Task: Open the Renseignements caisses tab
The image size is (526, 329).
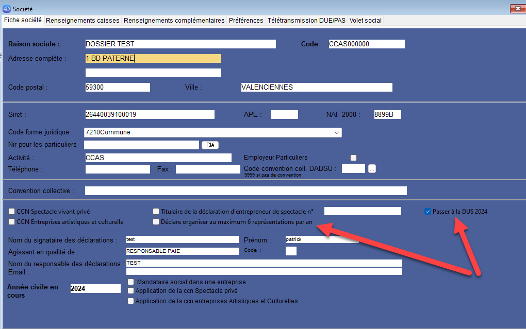Action: coord(83,21)
